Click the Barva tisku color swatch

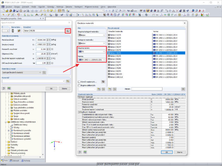click(13, 31)
